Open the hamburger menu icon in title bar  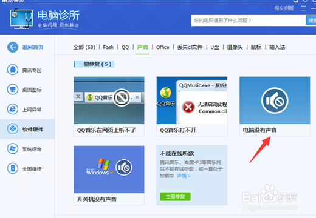point(303,8)
